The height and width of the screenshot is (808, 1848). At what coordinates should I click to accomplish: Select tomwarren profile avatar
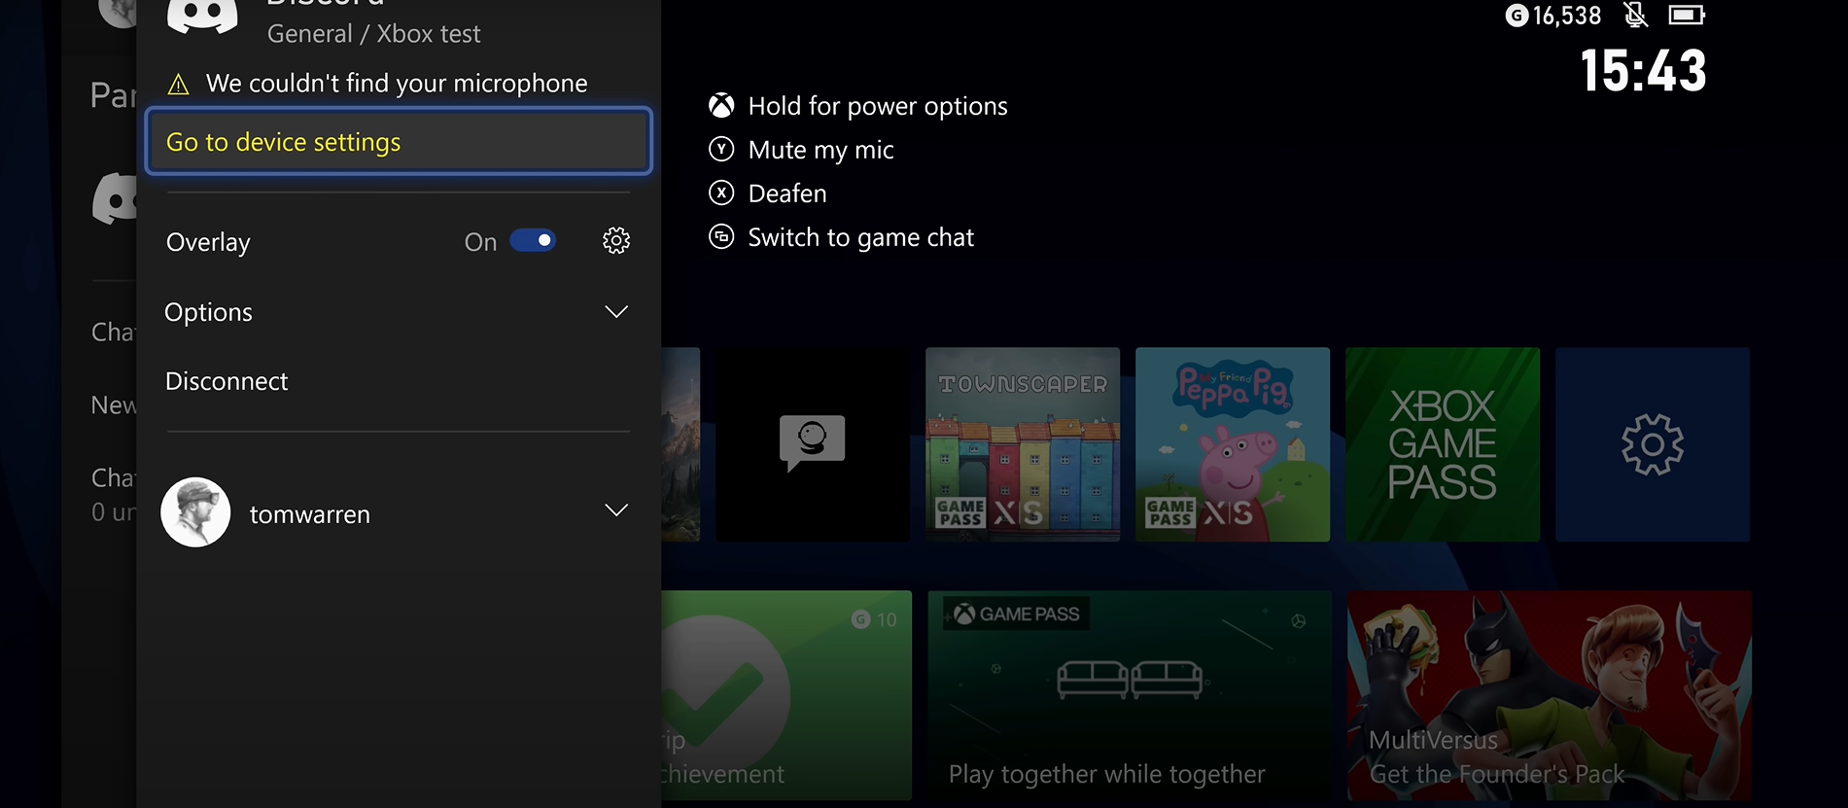pos(195,511)
